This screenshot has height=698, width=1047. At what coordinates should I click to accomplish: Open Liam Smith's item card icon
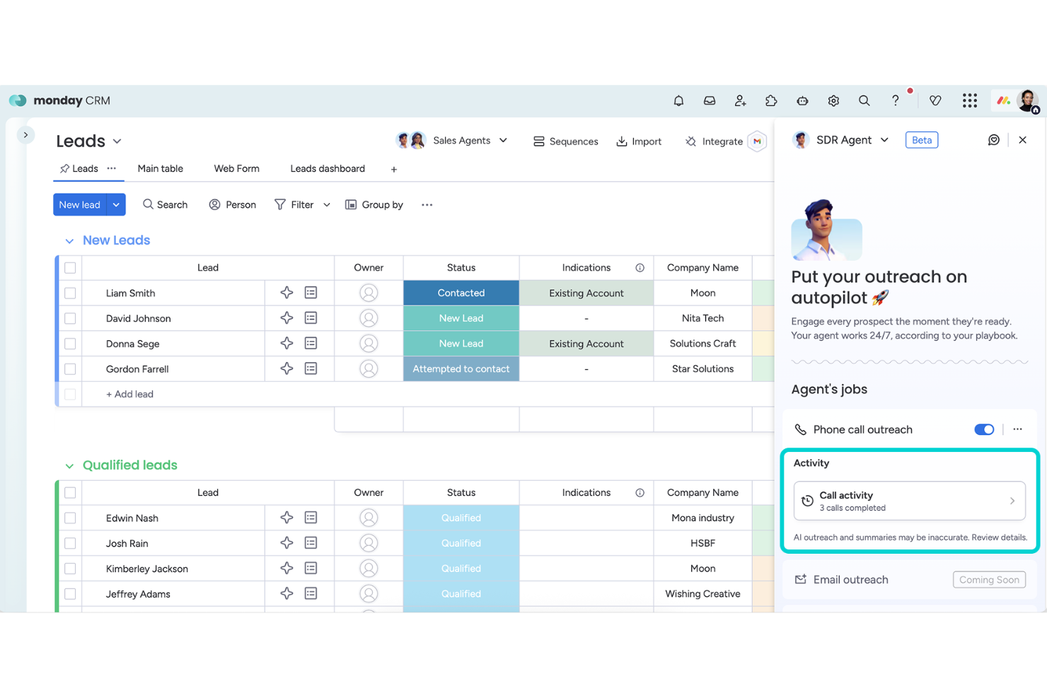coord(311,292)
